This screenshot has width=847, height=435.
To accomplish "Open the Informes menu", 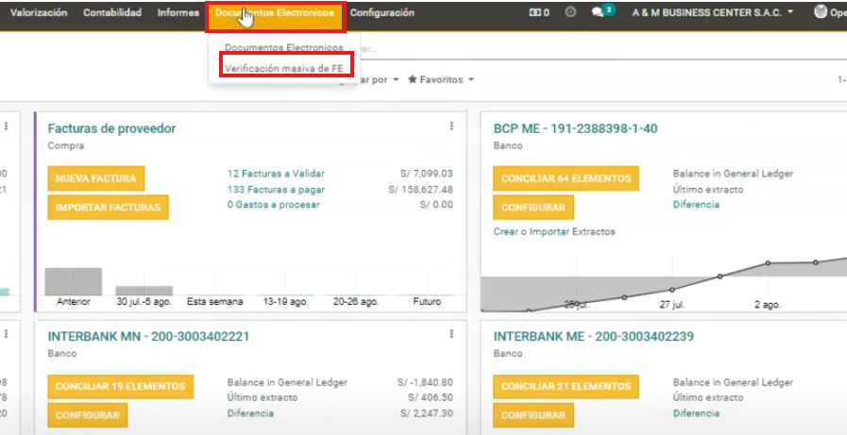I will [178, 13].
